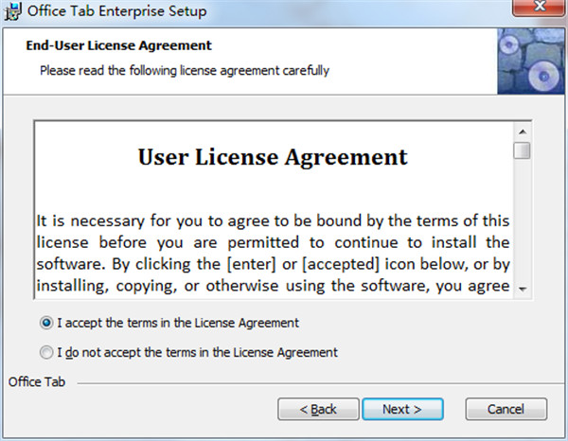Choose the do not accept radio button
The image size is (568, 441).
point(47,353)
